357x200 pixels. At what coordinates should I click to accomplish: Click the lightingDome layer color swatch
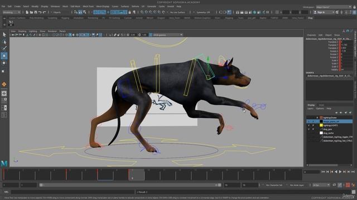(321, 117)
